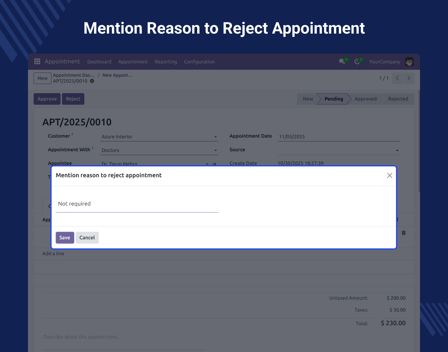
Task: Expand the Customer dropdown
Action: [x=215, y=137]
